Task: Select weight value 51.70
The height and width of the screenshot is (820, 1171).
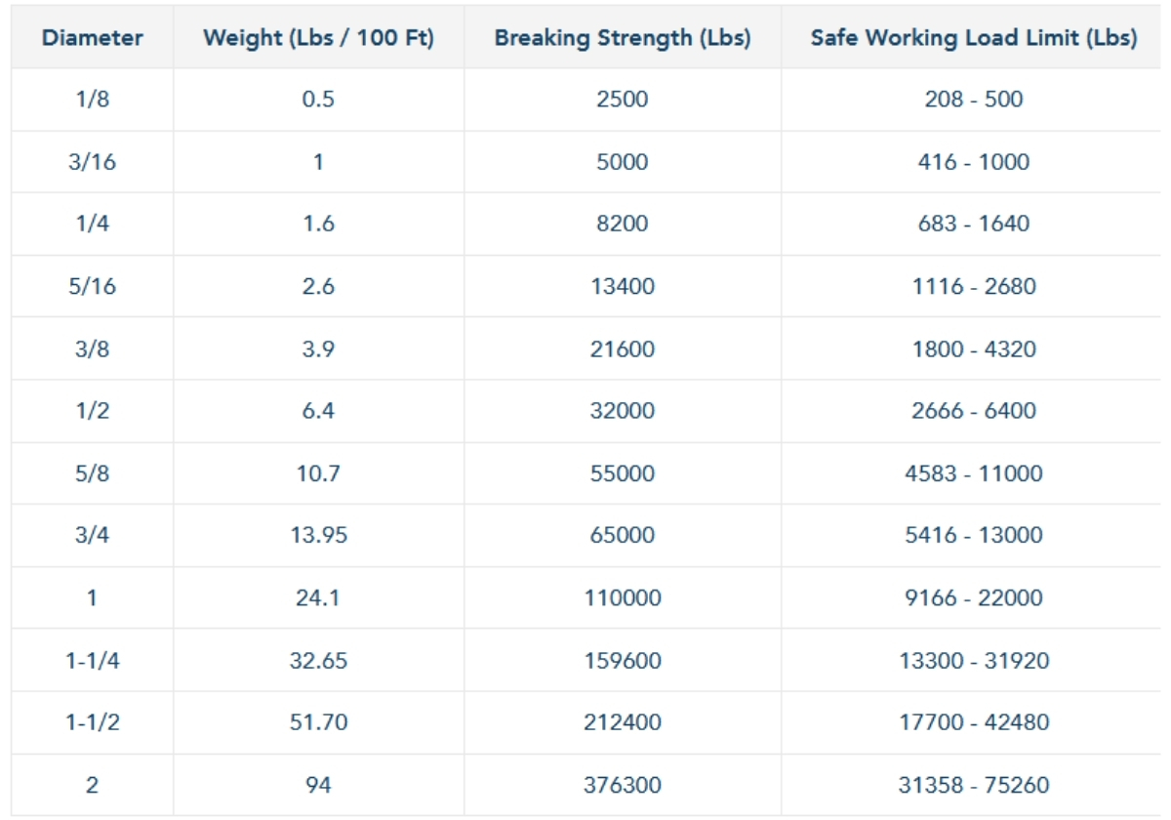Action: tap(318, 722)
